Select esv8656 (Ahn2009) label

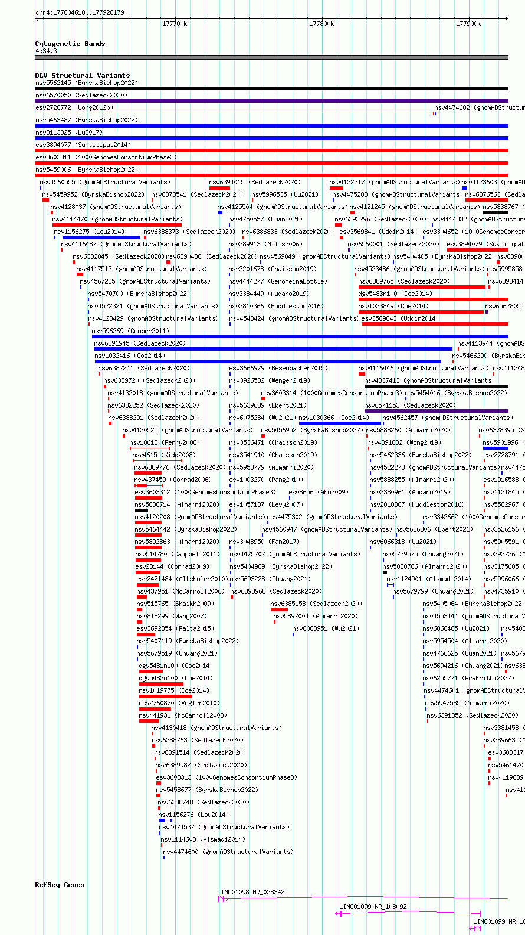pos(319,492)
